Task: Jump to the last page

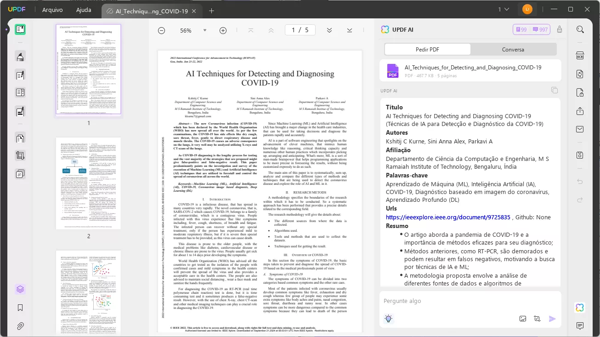Action: point(350,30)
